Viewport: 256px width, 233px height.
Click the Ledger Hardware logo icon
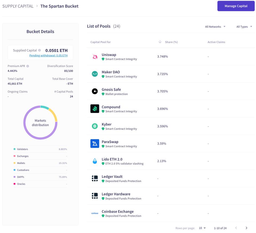click(x=95, y=196)
